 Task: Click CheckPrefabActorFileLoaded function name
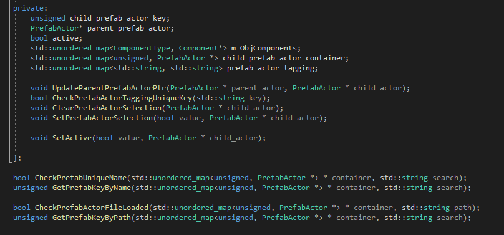[x=91, y=208]
